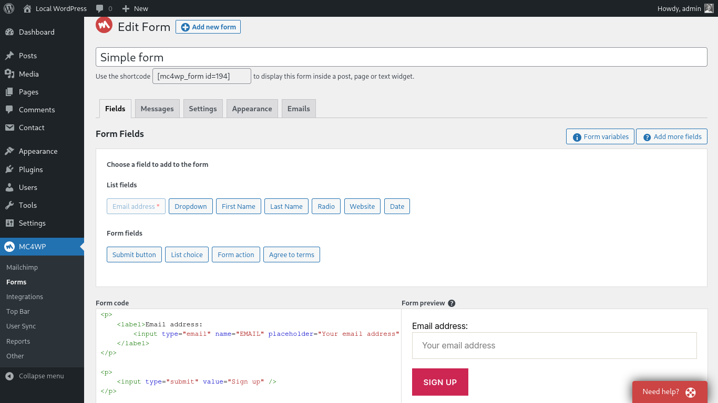
Task: Click the Form preview help question icon
Action: click(x=452, y=303)
